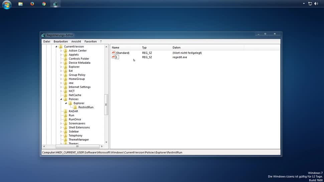The width and height of the screenshot is (324, 182).
Task: Maximize the Registrierungs-Editor window
Action: coord(265,34)
